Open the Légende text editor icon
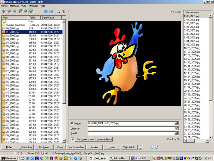This screenshot has height=161, width=214. pos(177,128)
